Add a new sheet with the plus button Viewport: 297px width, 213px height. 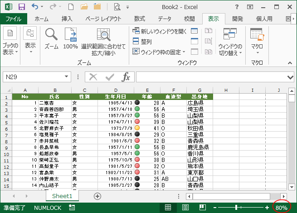click(x=97, y=196)
